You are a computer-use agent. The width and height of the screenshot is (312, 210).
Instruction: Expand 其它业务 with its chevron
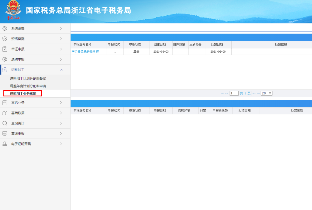pos(61,103)
